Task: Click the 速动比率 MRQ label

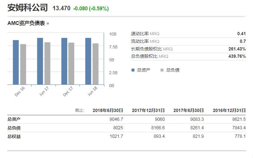Action: pyautogui.click(x=145, y=34)
